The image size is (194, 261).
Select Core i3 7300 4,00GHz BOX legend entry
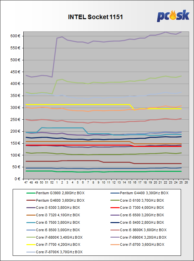(137, 208)
